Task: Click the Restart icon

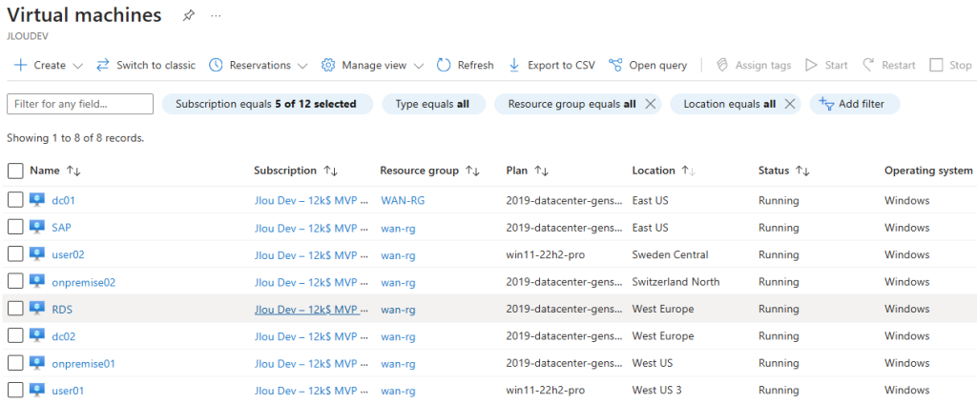Action: (868, 66)
